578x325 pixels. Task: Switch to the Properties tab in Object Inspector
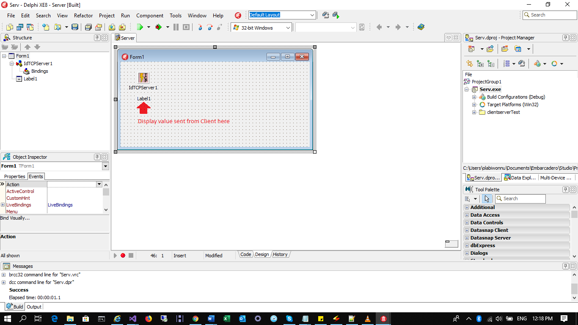click(x=15, y=176)
